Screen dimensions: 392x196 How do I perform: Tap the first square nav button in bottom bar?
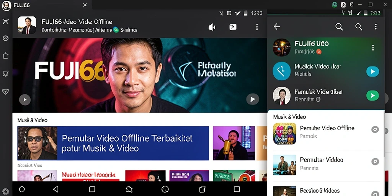[92, 189]
